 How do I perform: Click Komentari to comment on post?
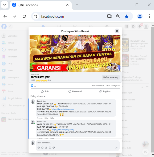click(x=75, y=91)
